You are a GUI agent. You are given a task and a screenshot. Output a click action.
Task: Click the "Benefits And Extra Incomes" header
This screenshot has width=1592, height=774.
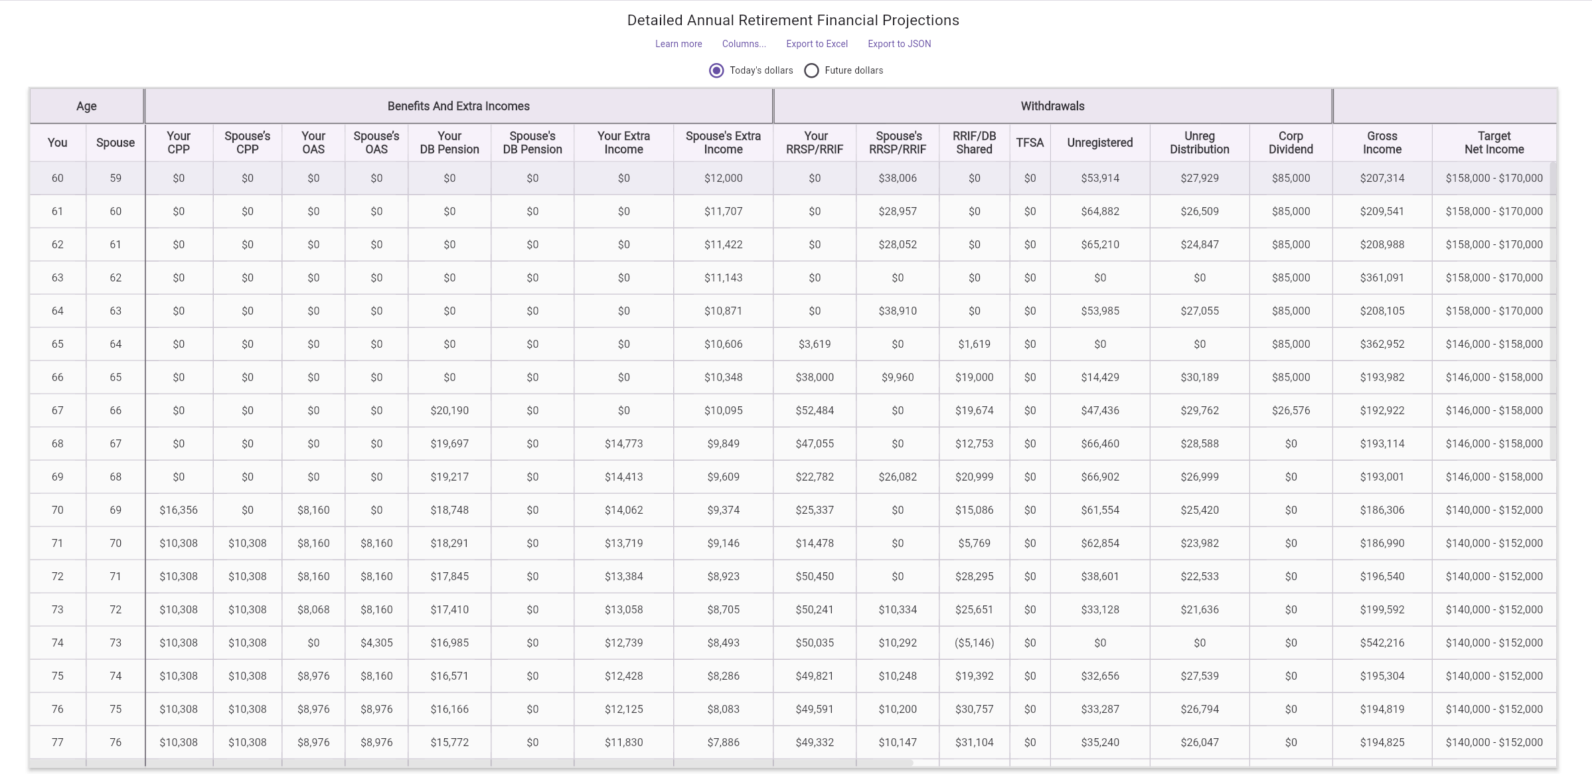click(x=458, y=106)
